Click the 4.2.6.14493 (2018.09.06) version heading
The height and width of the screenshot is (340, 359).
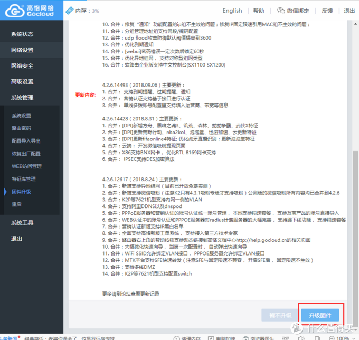click(x=143, y=85)
